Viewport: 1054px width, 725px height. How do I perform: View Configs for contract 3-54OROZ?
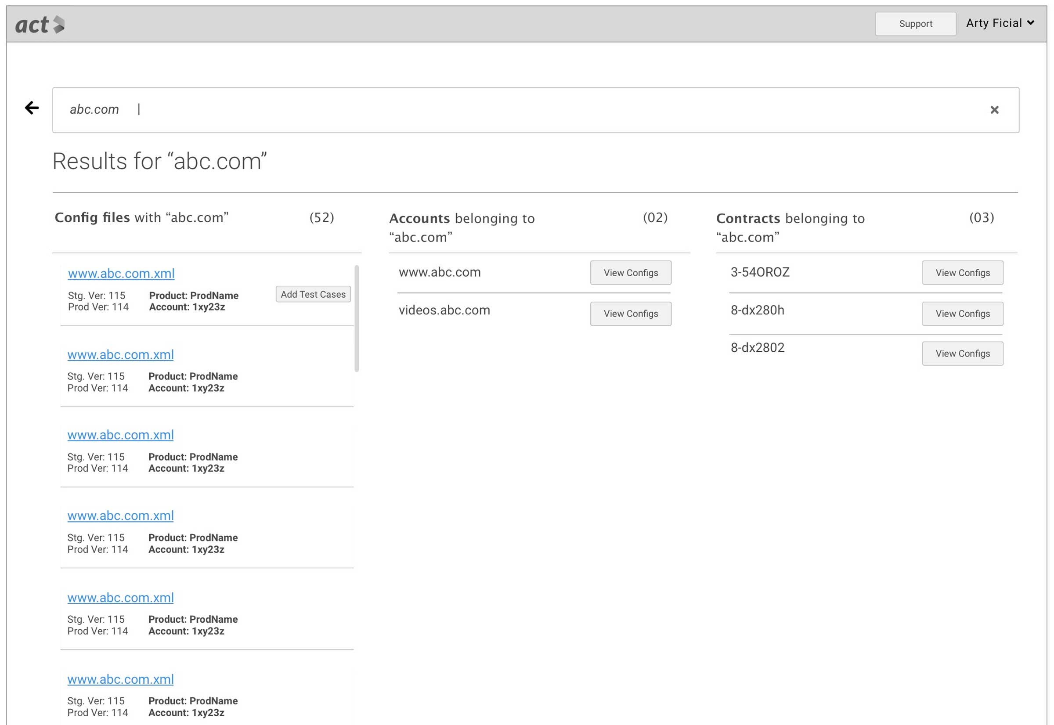962,273
